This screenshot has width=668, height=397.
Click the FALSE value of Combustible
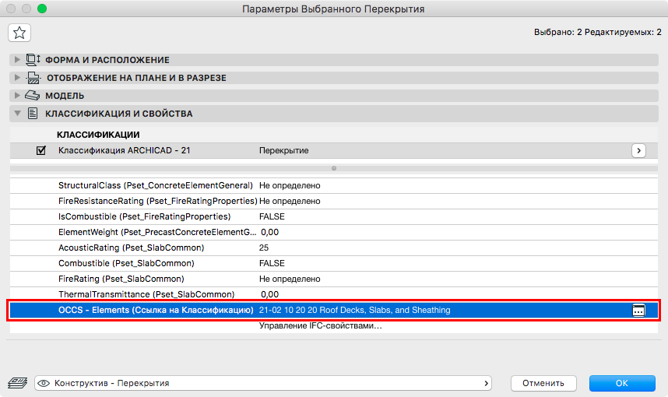coord(272,263)
